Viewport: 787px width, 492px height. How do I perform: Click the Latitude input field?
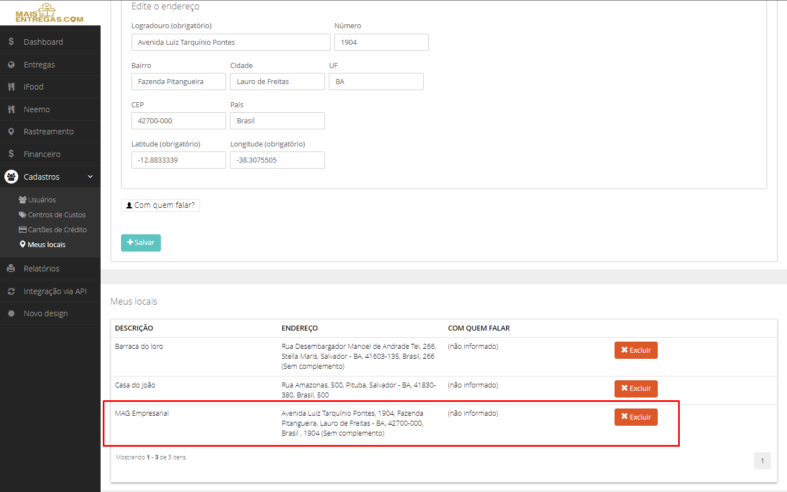point(179,160)
